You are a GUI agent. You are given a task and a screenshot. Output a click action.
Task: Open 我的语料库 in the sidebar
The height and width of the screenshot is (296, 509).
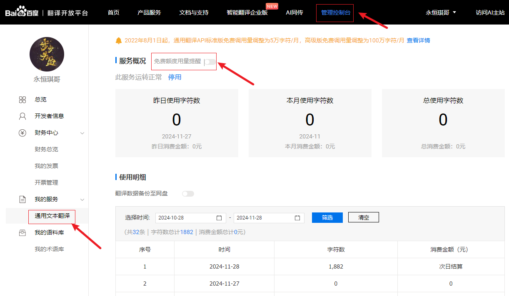pyautogui.click(x=49, y=233)
